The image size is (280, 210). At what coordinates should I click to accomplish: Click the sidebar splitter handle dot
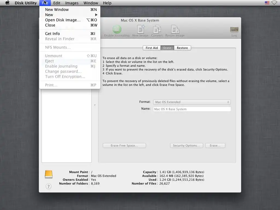click(95, 105)
